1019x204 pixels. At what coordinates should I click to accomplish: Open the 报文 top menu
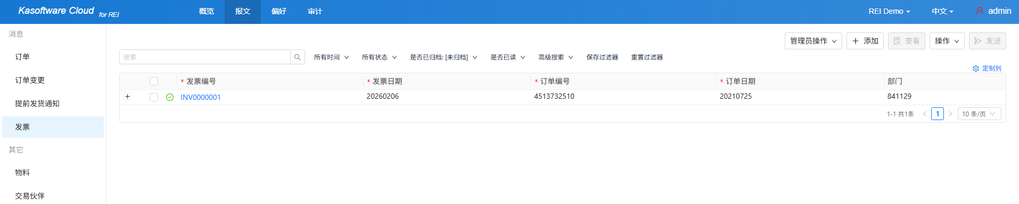tap(243, 12)
